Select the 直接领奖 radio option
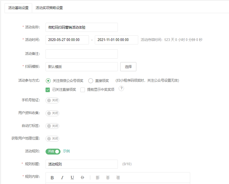The image size is (229, 184). pyautogui.click(x=91, y=81)
